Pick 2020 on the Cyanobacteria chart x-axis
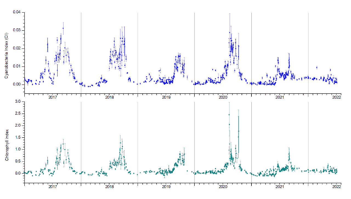Image resolution: width=351 pixels, height=199 pixels. tap(223, 97)
